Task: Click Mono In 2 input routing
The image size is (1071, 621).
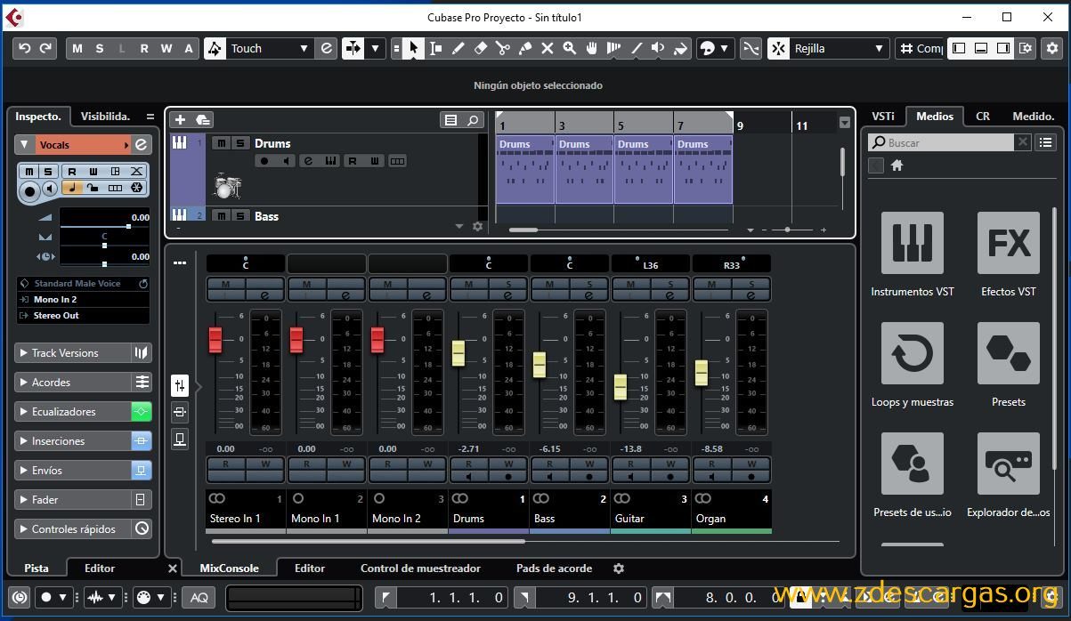Action: coord(83,300)
